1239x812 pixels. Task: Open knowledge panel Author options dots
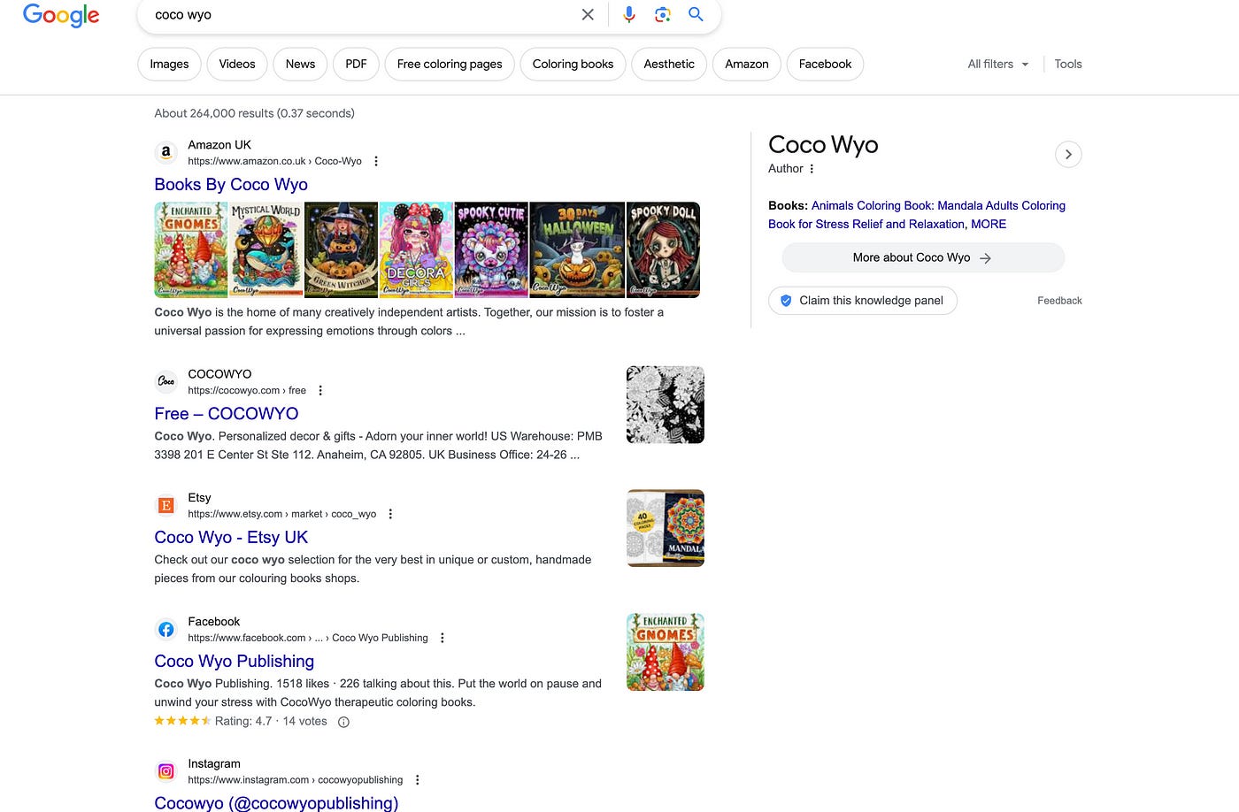tap(812, 169)
